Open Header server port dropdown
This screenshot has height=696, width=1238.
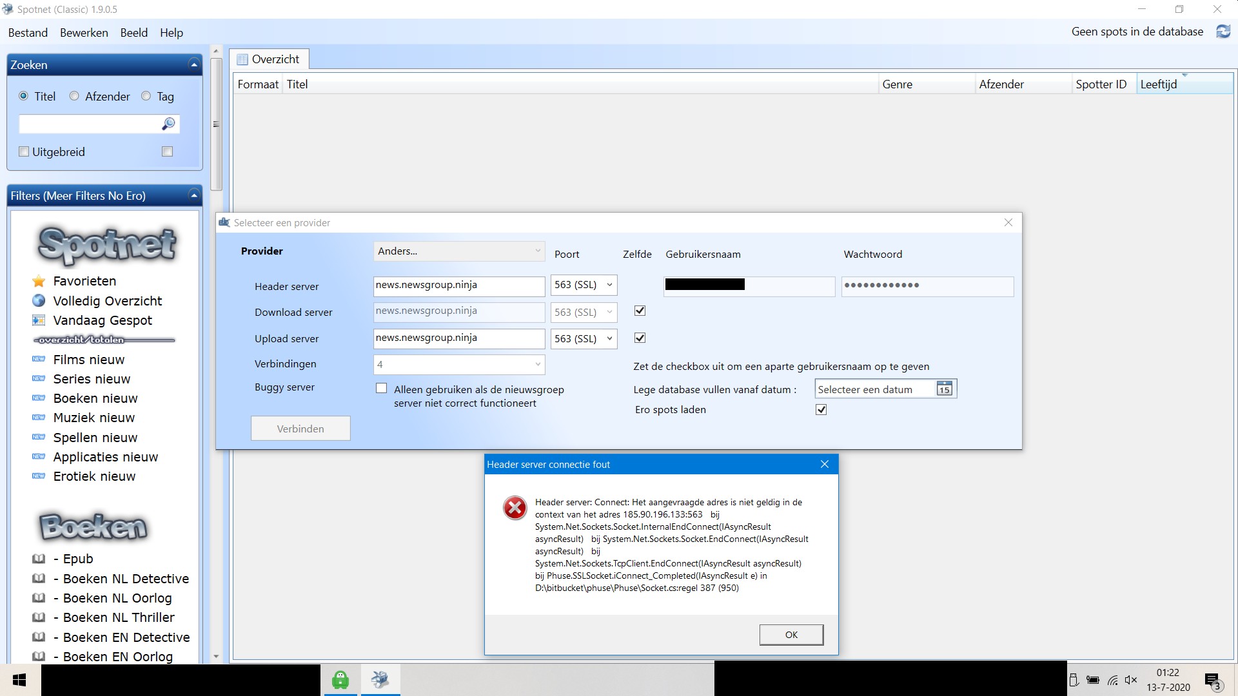pos(584,285)
